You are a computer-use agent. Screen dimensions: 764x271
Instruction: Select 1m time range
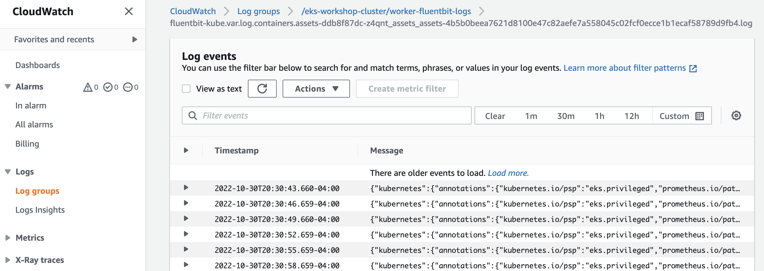(531, 116)
